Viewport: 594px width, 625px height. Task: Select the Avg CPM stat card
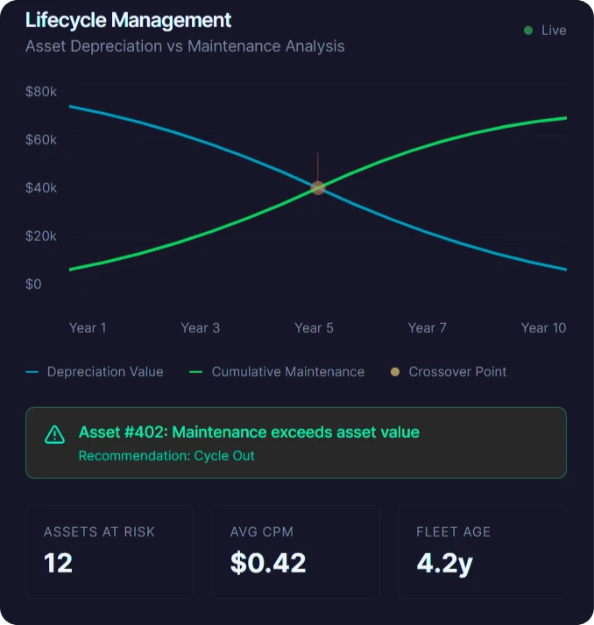pos(296,551)
